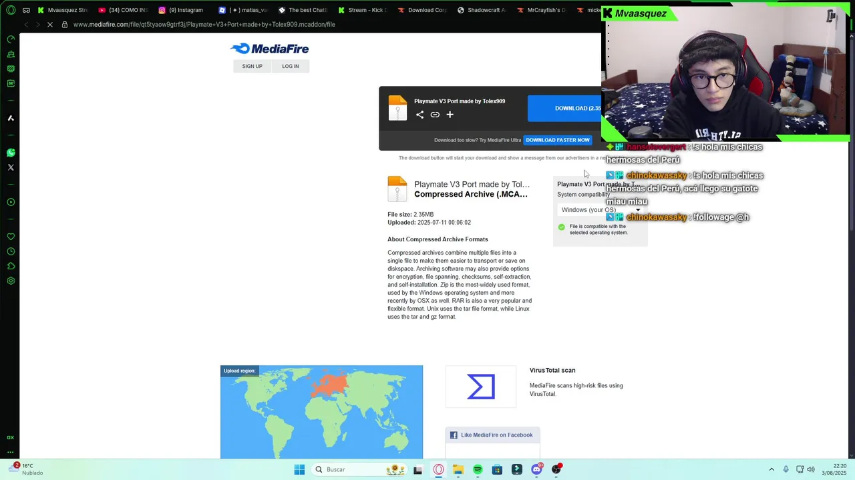Open the striped square sidebar icon
Screen dimensions: 855x480
tap(11, 69)
